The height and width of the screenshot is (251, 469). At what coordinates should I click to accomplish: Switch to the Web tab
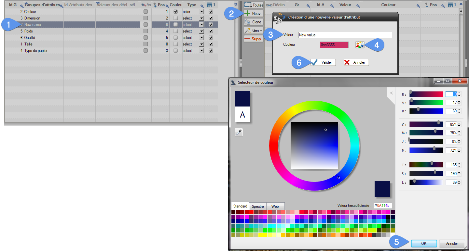click(x=275, y=206)
